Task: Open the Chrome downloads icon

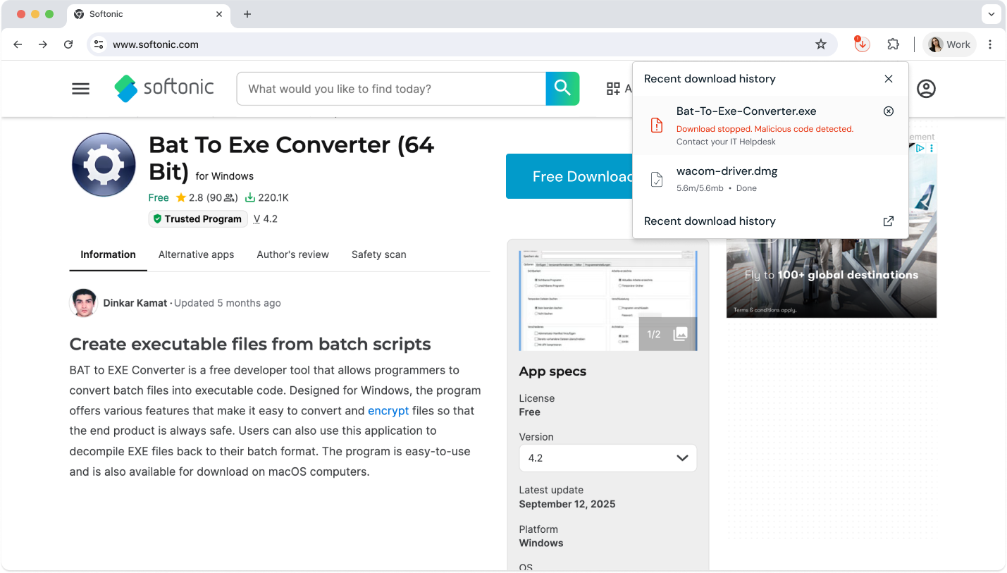Action: click(x=861, y=44)
